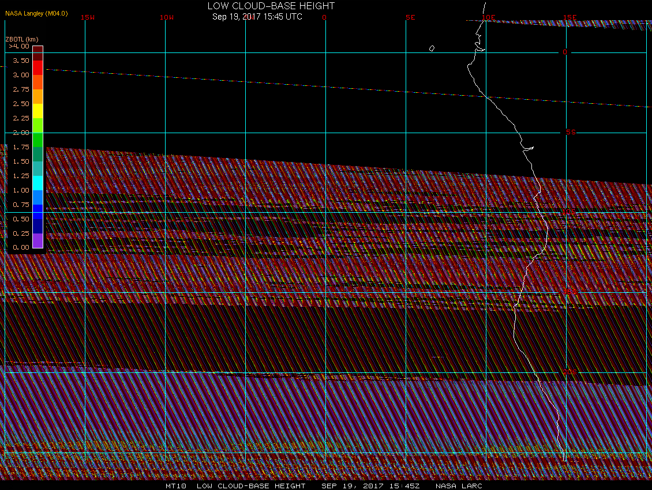Click the bright red legend swatch
Image resolution: width=652 pixels, height=490 pixels.
coord(38,67)
